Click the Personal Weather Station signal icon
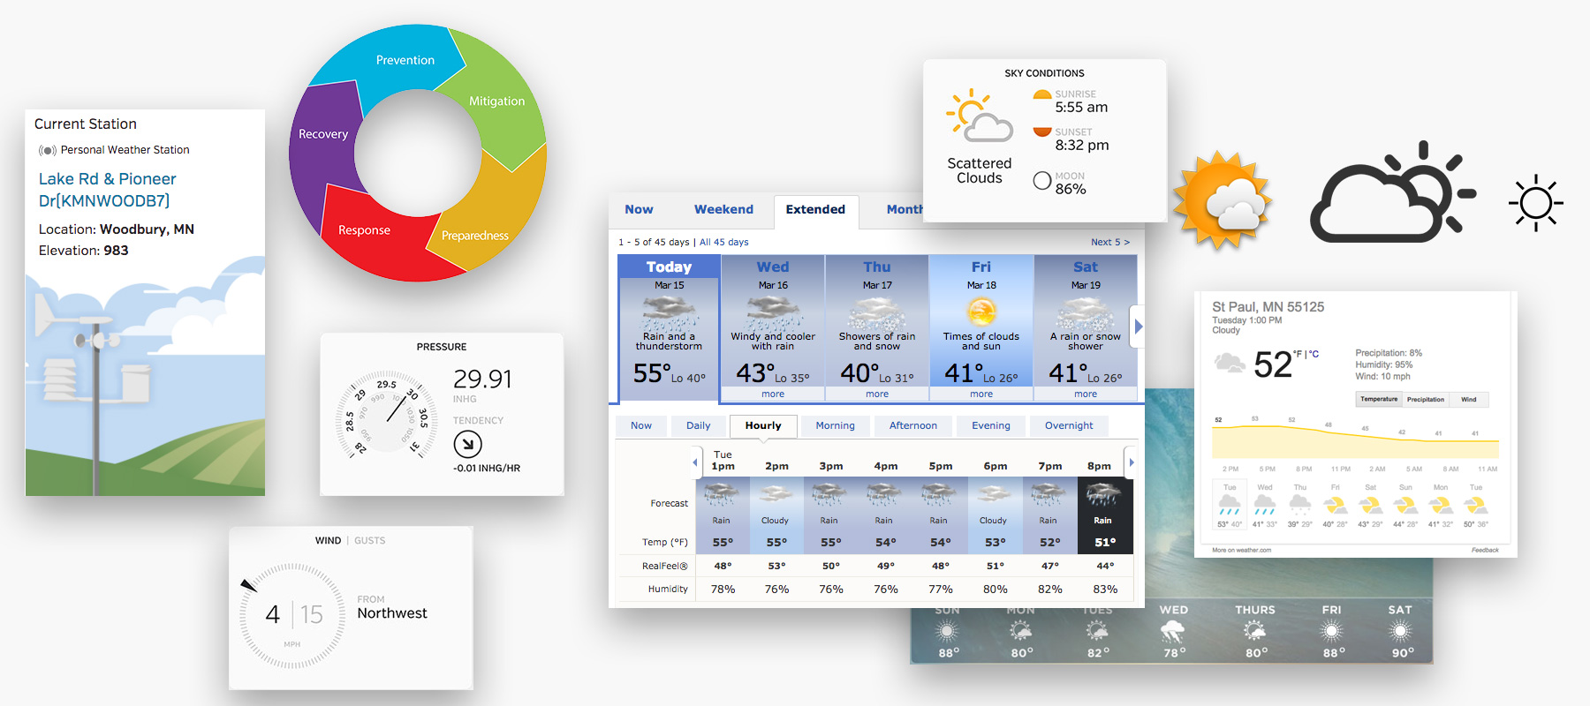This screenshot has width=1590, height=706. (48, 151)
